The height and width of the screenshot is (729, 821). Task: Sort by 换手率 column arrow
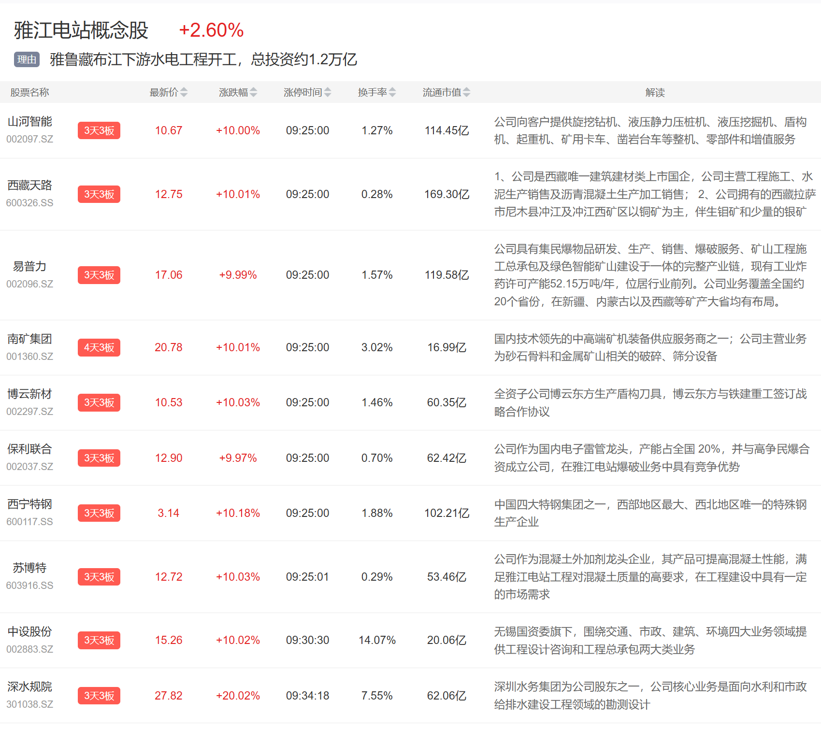[x=392, y=92]
